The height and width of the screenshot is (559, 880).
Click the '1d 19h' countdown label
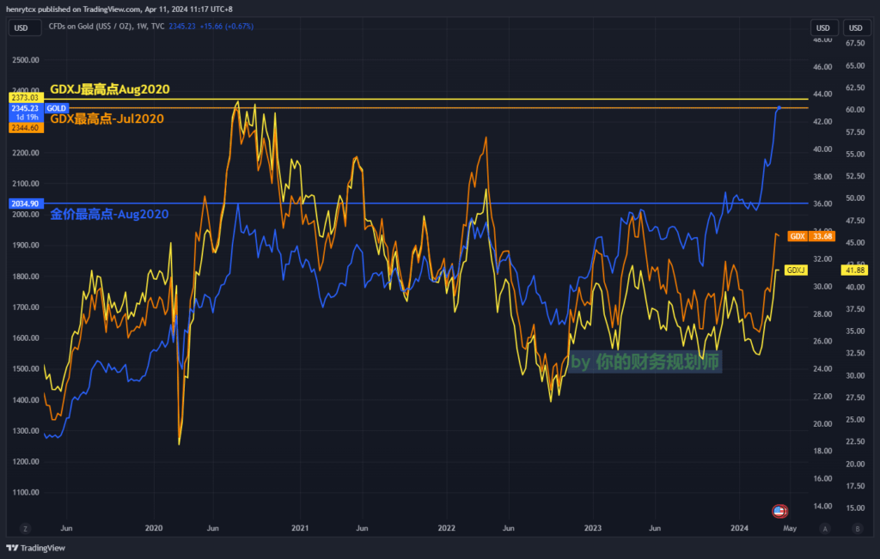point(27,117)
